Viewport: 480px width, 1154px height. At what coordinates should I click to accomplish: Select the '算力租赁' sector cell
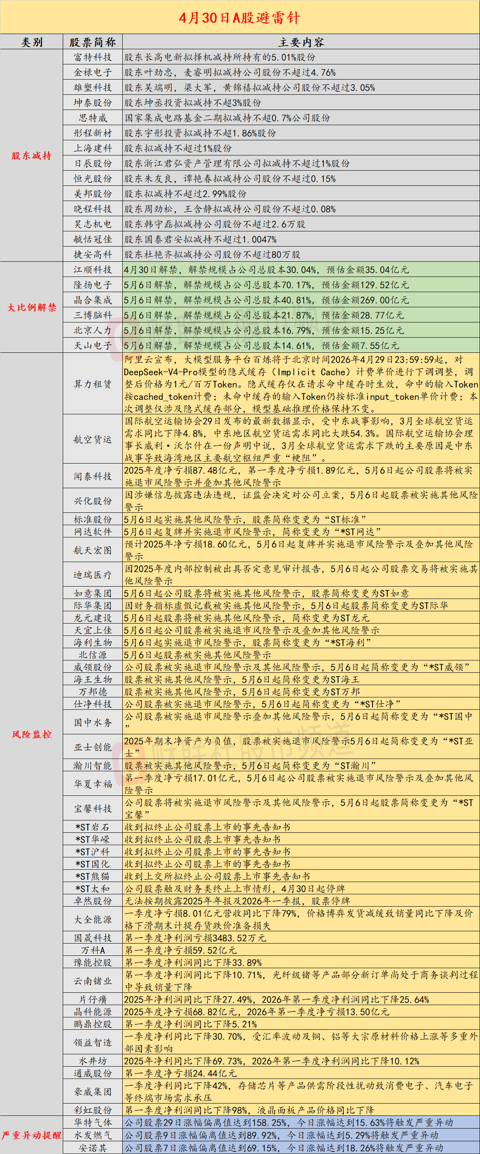[x=92, y=384]
